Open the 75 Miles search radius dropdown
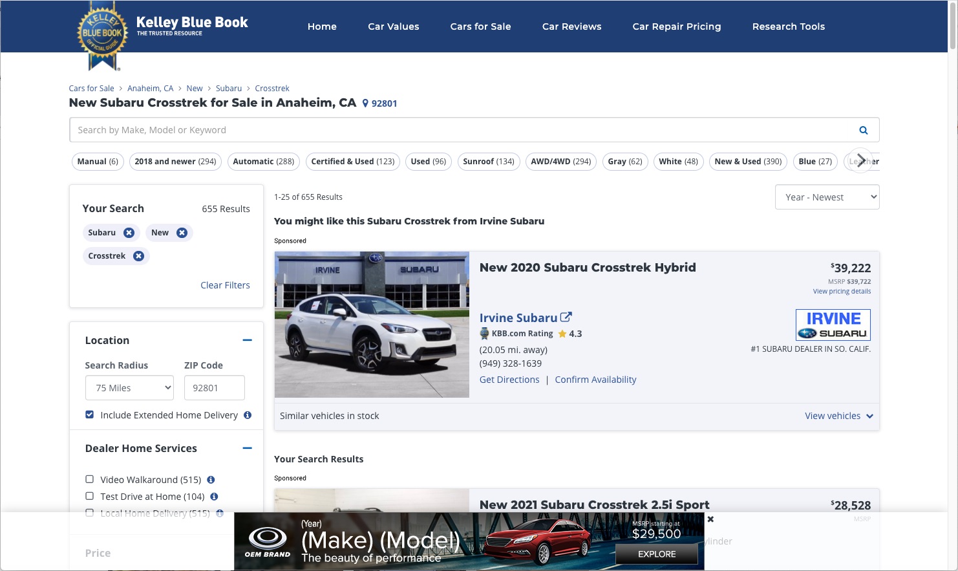 [129, 388]
